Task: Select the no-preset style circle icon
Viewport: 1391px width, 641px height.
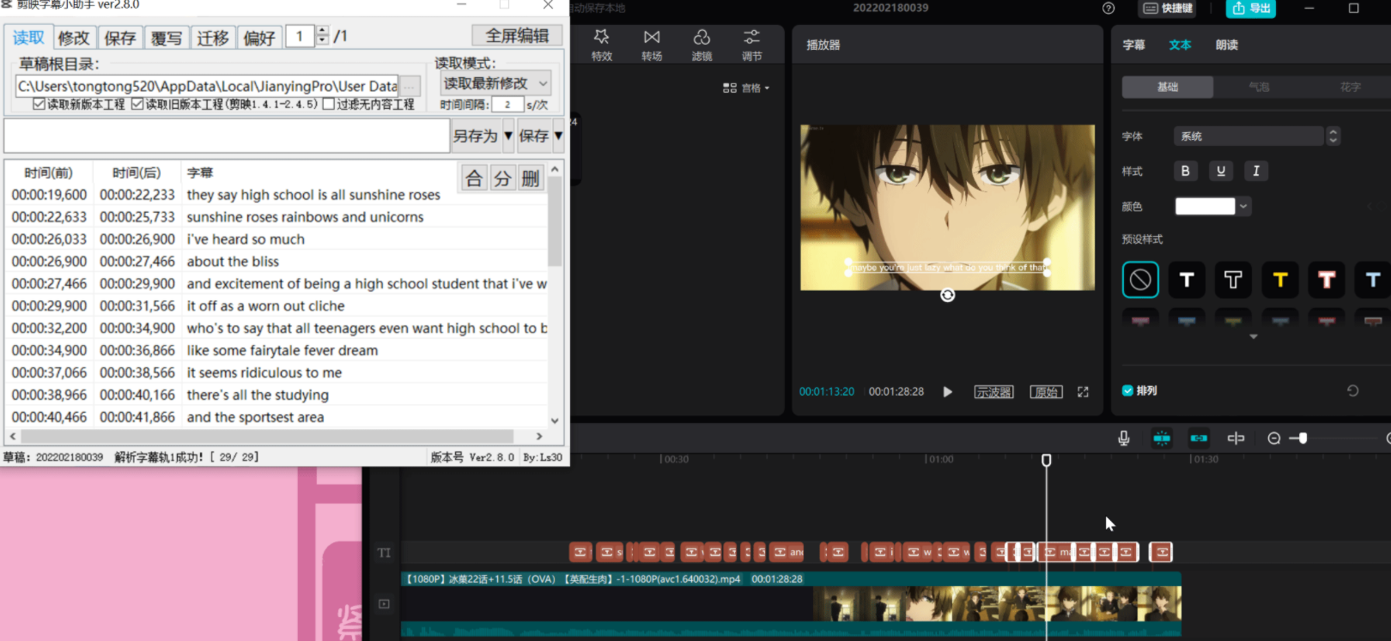Action: coord(1140,280)
